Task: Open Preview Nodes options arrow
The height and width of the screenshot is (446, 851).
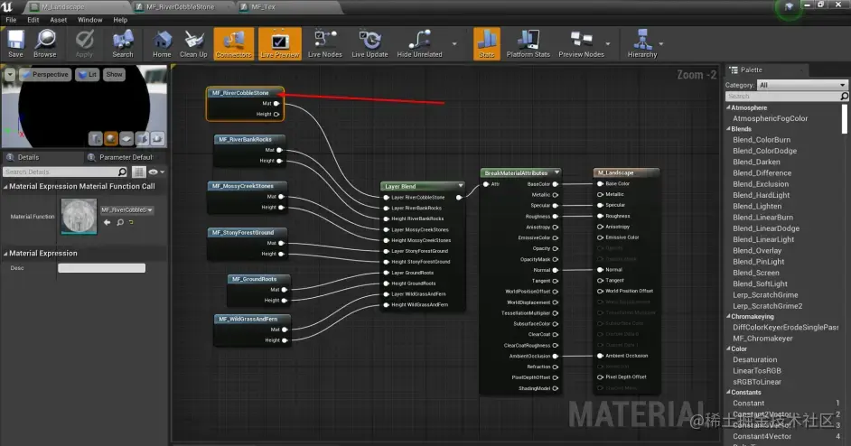Action: click(608, 43)
